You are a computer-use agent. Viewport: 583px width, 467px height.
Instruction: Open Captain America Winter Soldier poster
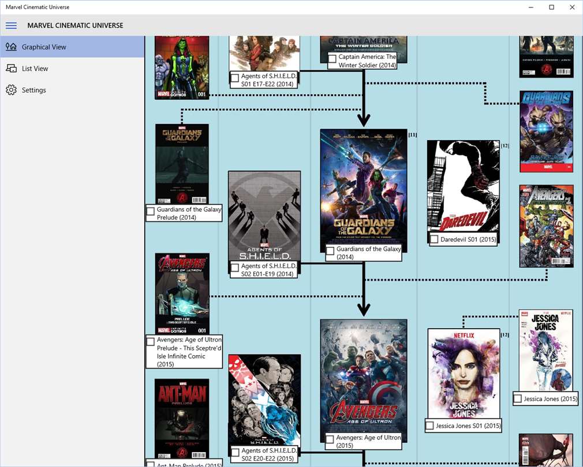tap(364, 44)
